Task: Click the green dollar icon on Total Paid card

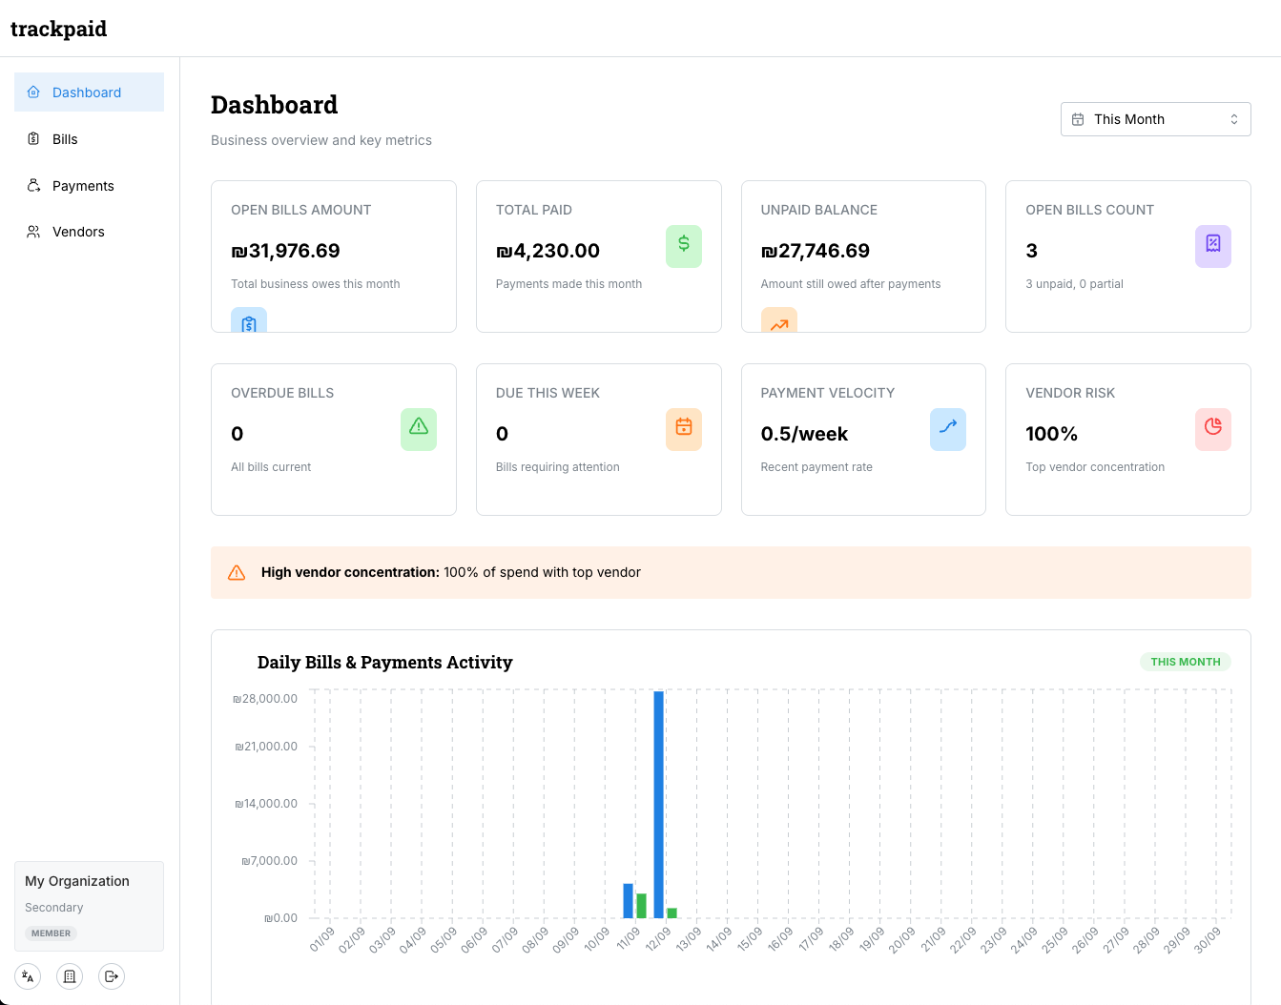Action: tap(683, 246)
